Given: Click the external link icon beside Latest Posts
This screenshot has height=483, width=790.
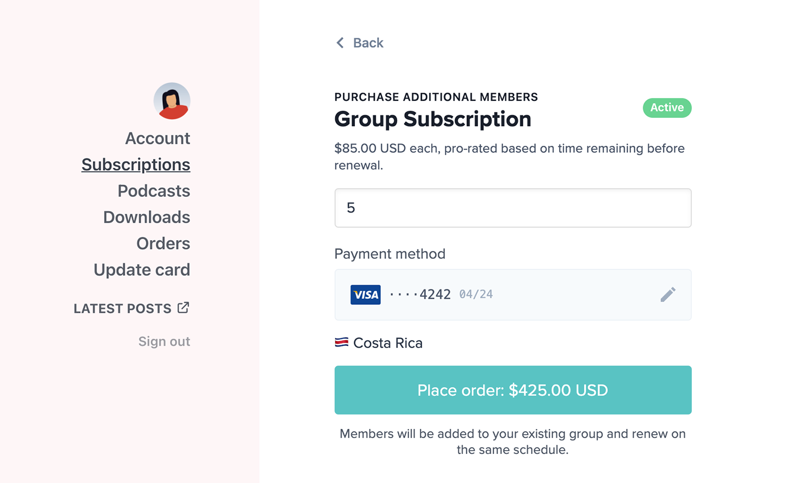Looking at the screenshot, I should [183, 308].
